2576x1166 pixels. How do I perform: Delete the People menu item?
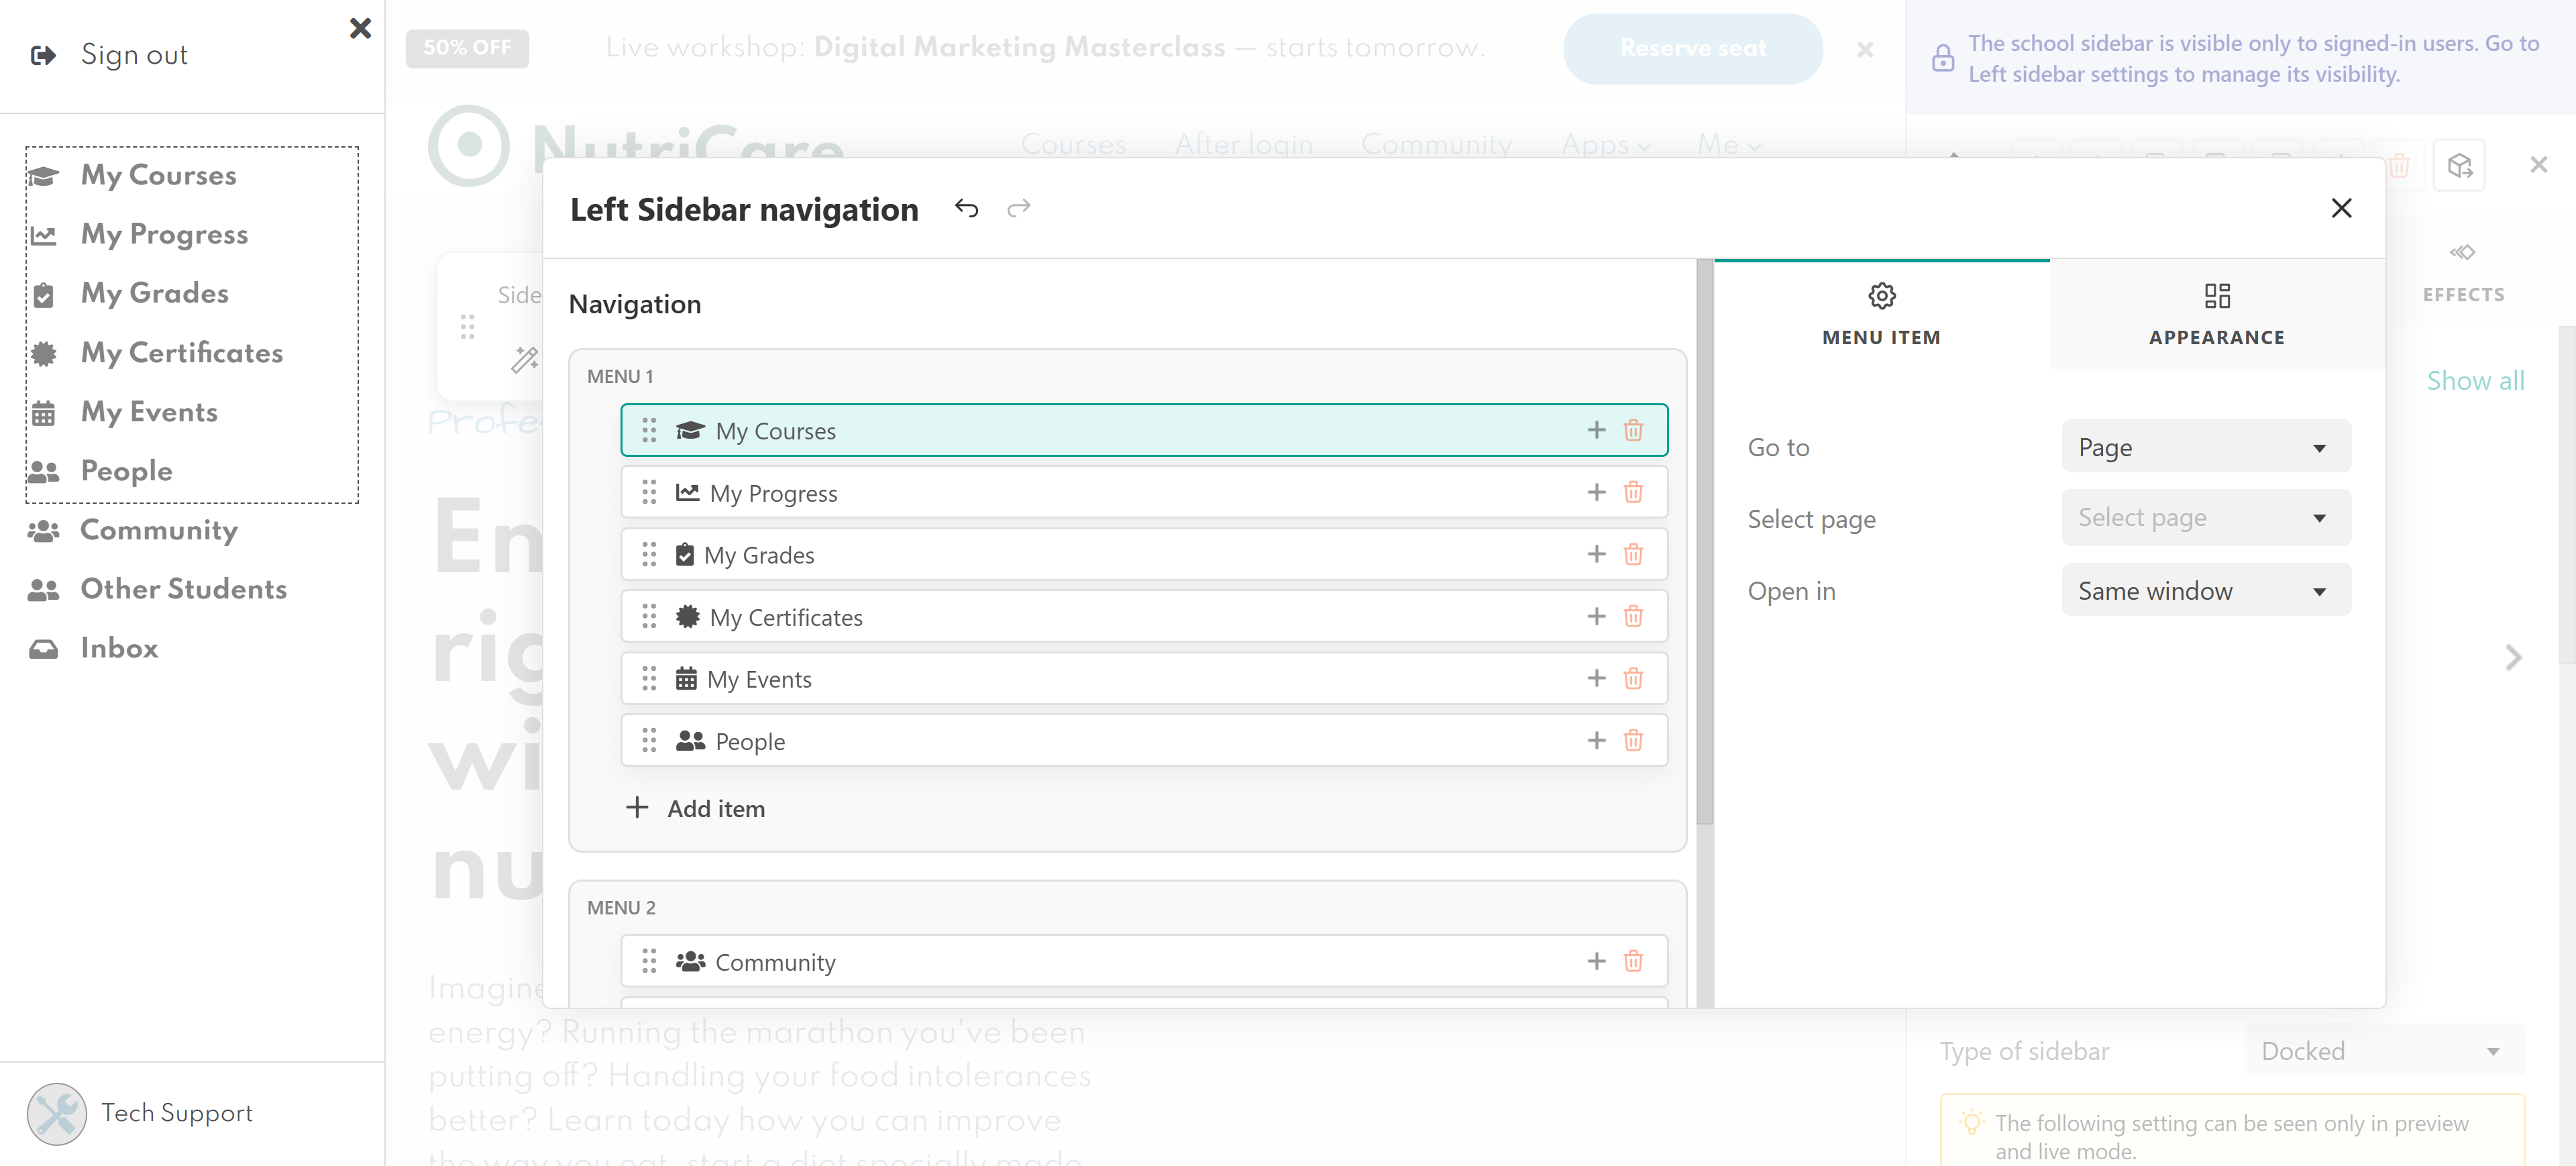click(1633, 740)
